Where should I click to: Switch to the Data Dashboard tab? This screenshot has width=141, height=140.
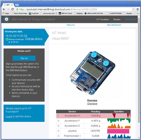(x=114, y=25)
